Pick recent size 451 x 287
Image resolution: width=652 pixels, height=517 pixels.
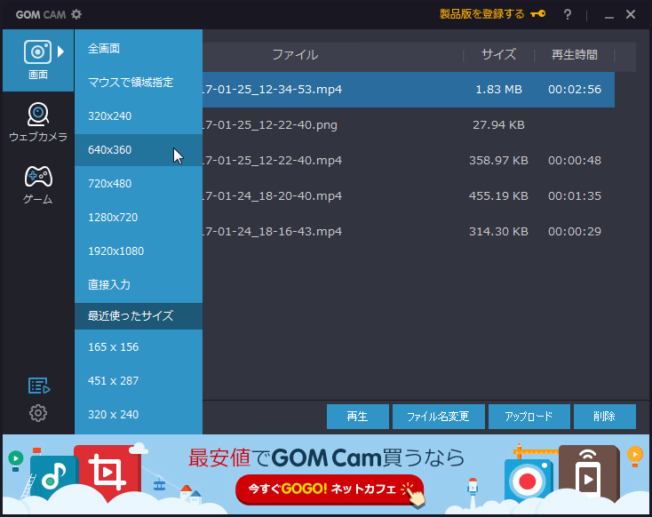(x=139, y=380)
